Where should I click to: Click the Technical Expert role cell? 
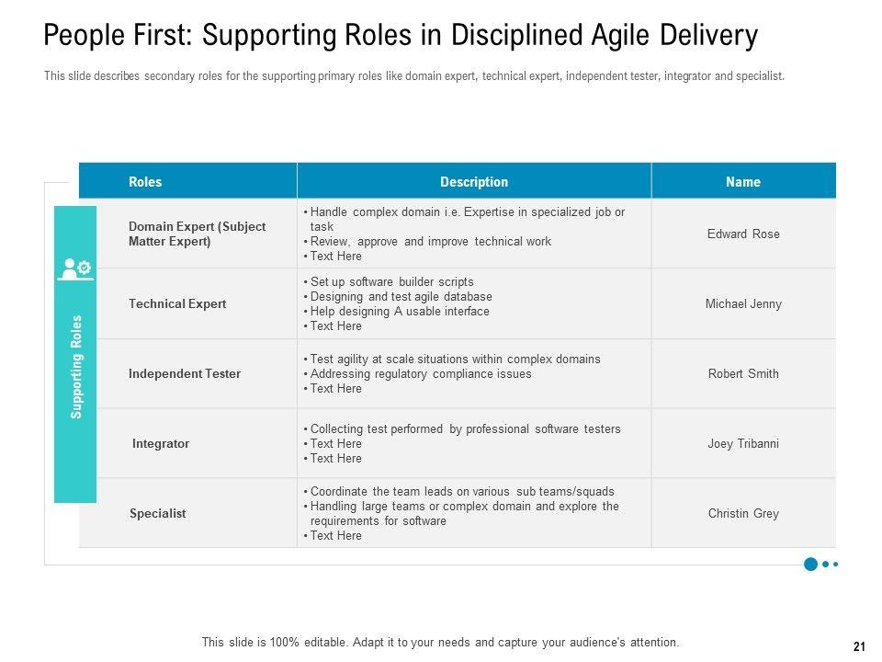coord(177,304)
